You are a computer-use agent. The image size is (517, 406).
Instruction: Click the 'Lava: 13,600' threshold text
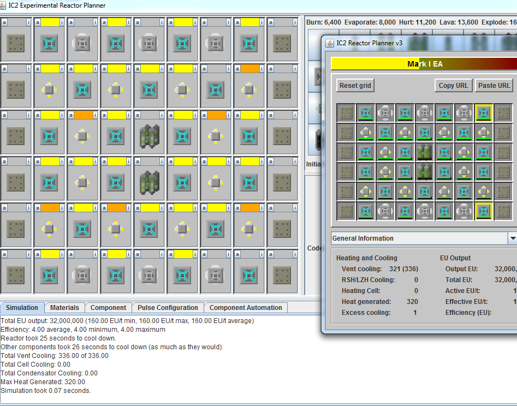click(459, 22)
